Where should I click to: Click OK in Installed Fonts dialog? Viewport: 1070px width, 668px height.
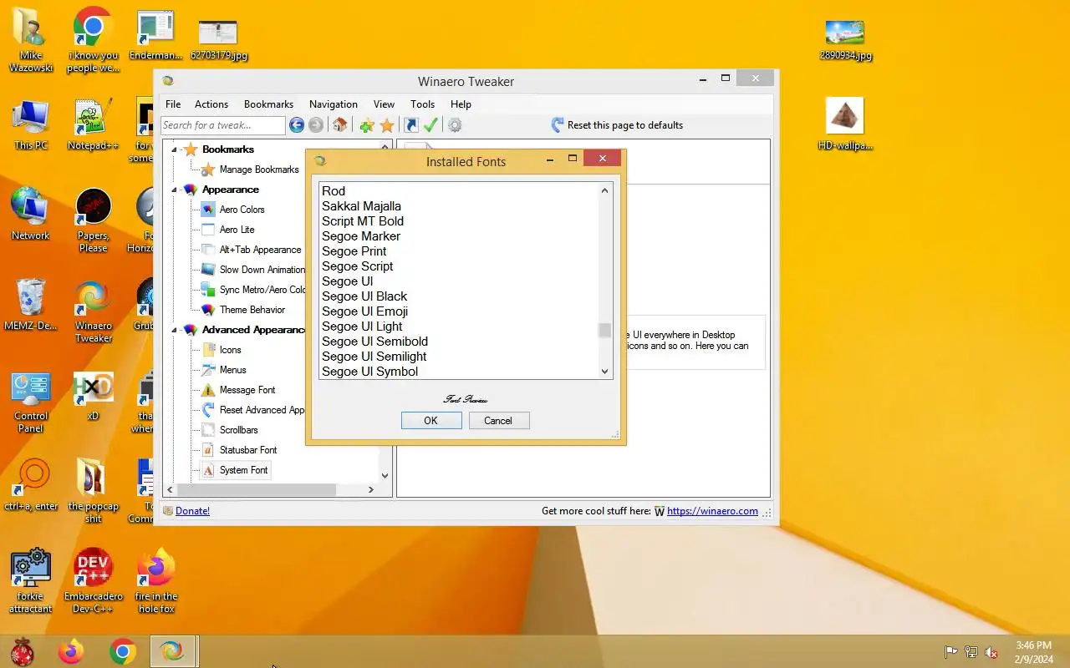point(431,421)
